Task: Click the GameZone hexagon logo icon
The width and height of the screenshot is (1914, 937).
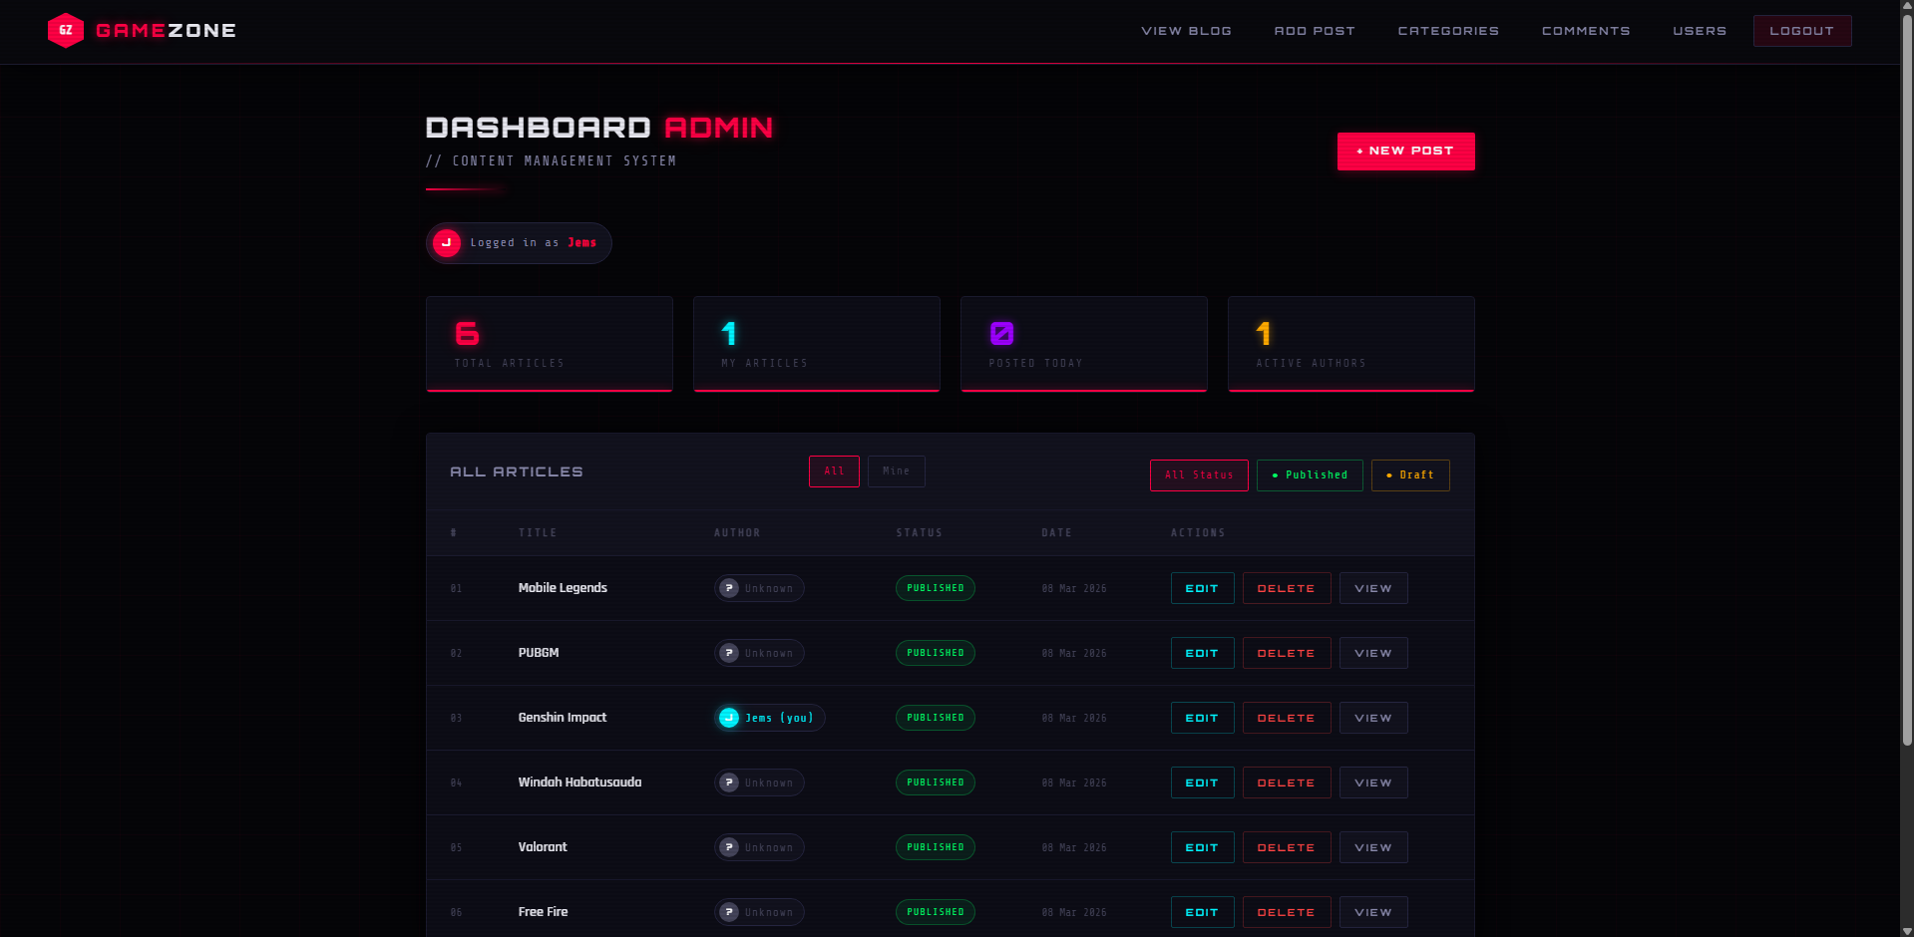Action: (x=66, y=31)
